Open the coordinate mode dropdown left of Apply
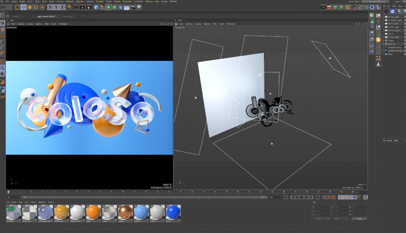 coord(322,219)
